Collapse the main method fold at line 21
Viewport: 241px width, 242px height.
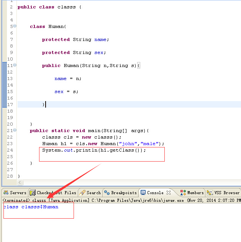coord(15,130)
